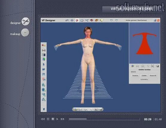Click the small blue sleeve piece icon
Image resolution: width=166 pixels, height=128 pixels.
(x=44, y=64)
